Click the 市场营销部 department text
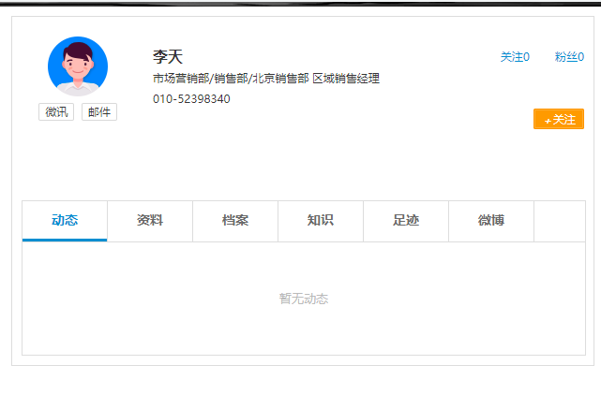601x409 pixels. pyautogui.click(x=181, y=79)
